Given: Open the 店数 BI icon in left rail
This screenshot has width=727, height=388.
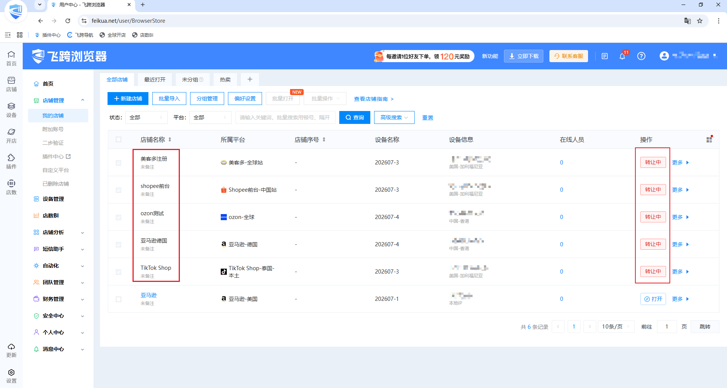Looking at the screenshot, I should pyautogui.click(x=11, y=187).
